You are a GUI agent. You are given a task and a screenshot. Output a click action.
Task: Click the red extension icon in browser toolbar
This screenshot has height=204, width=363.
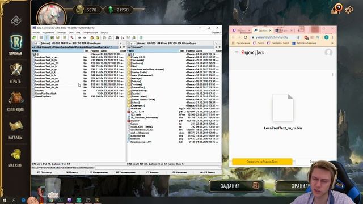point(306,37)
